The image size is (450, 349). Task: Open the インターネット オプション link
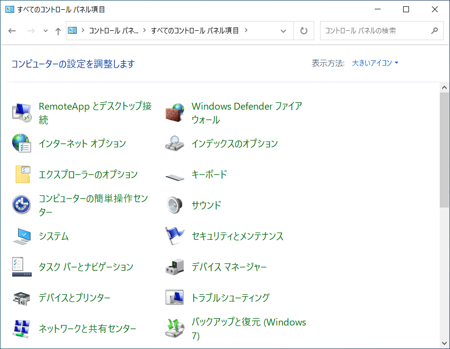click(83, 143)
